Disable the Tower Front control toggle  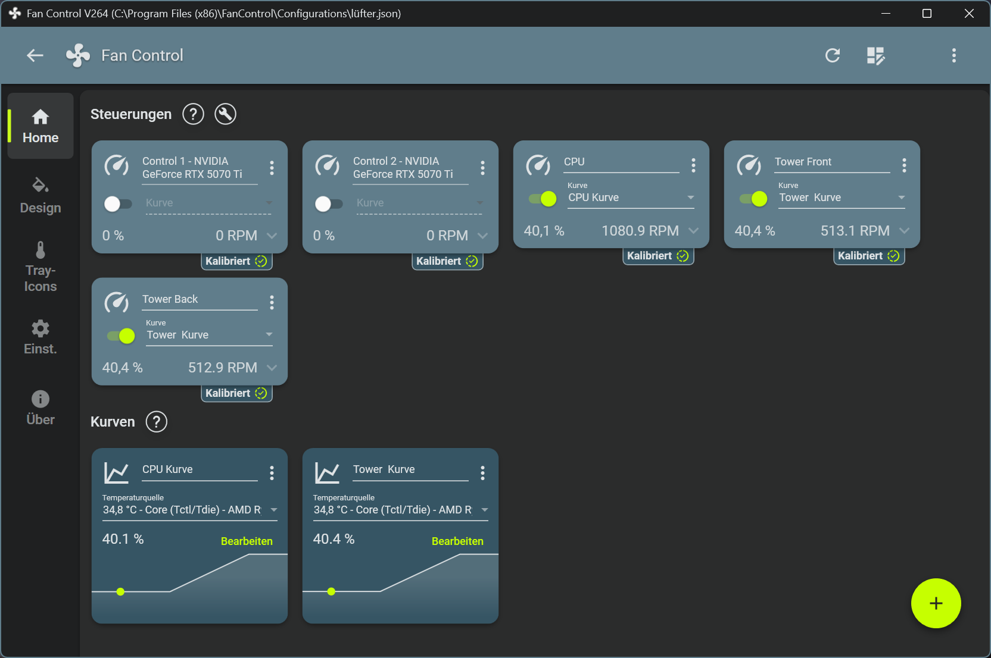pos(753,199)
